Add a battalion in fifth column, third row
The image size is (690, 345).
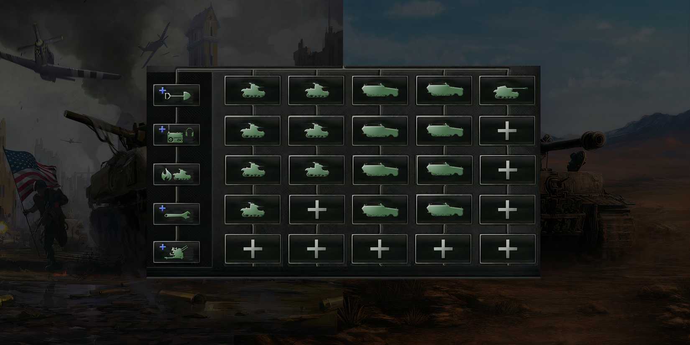click(508, 170)
